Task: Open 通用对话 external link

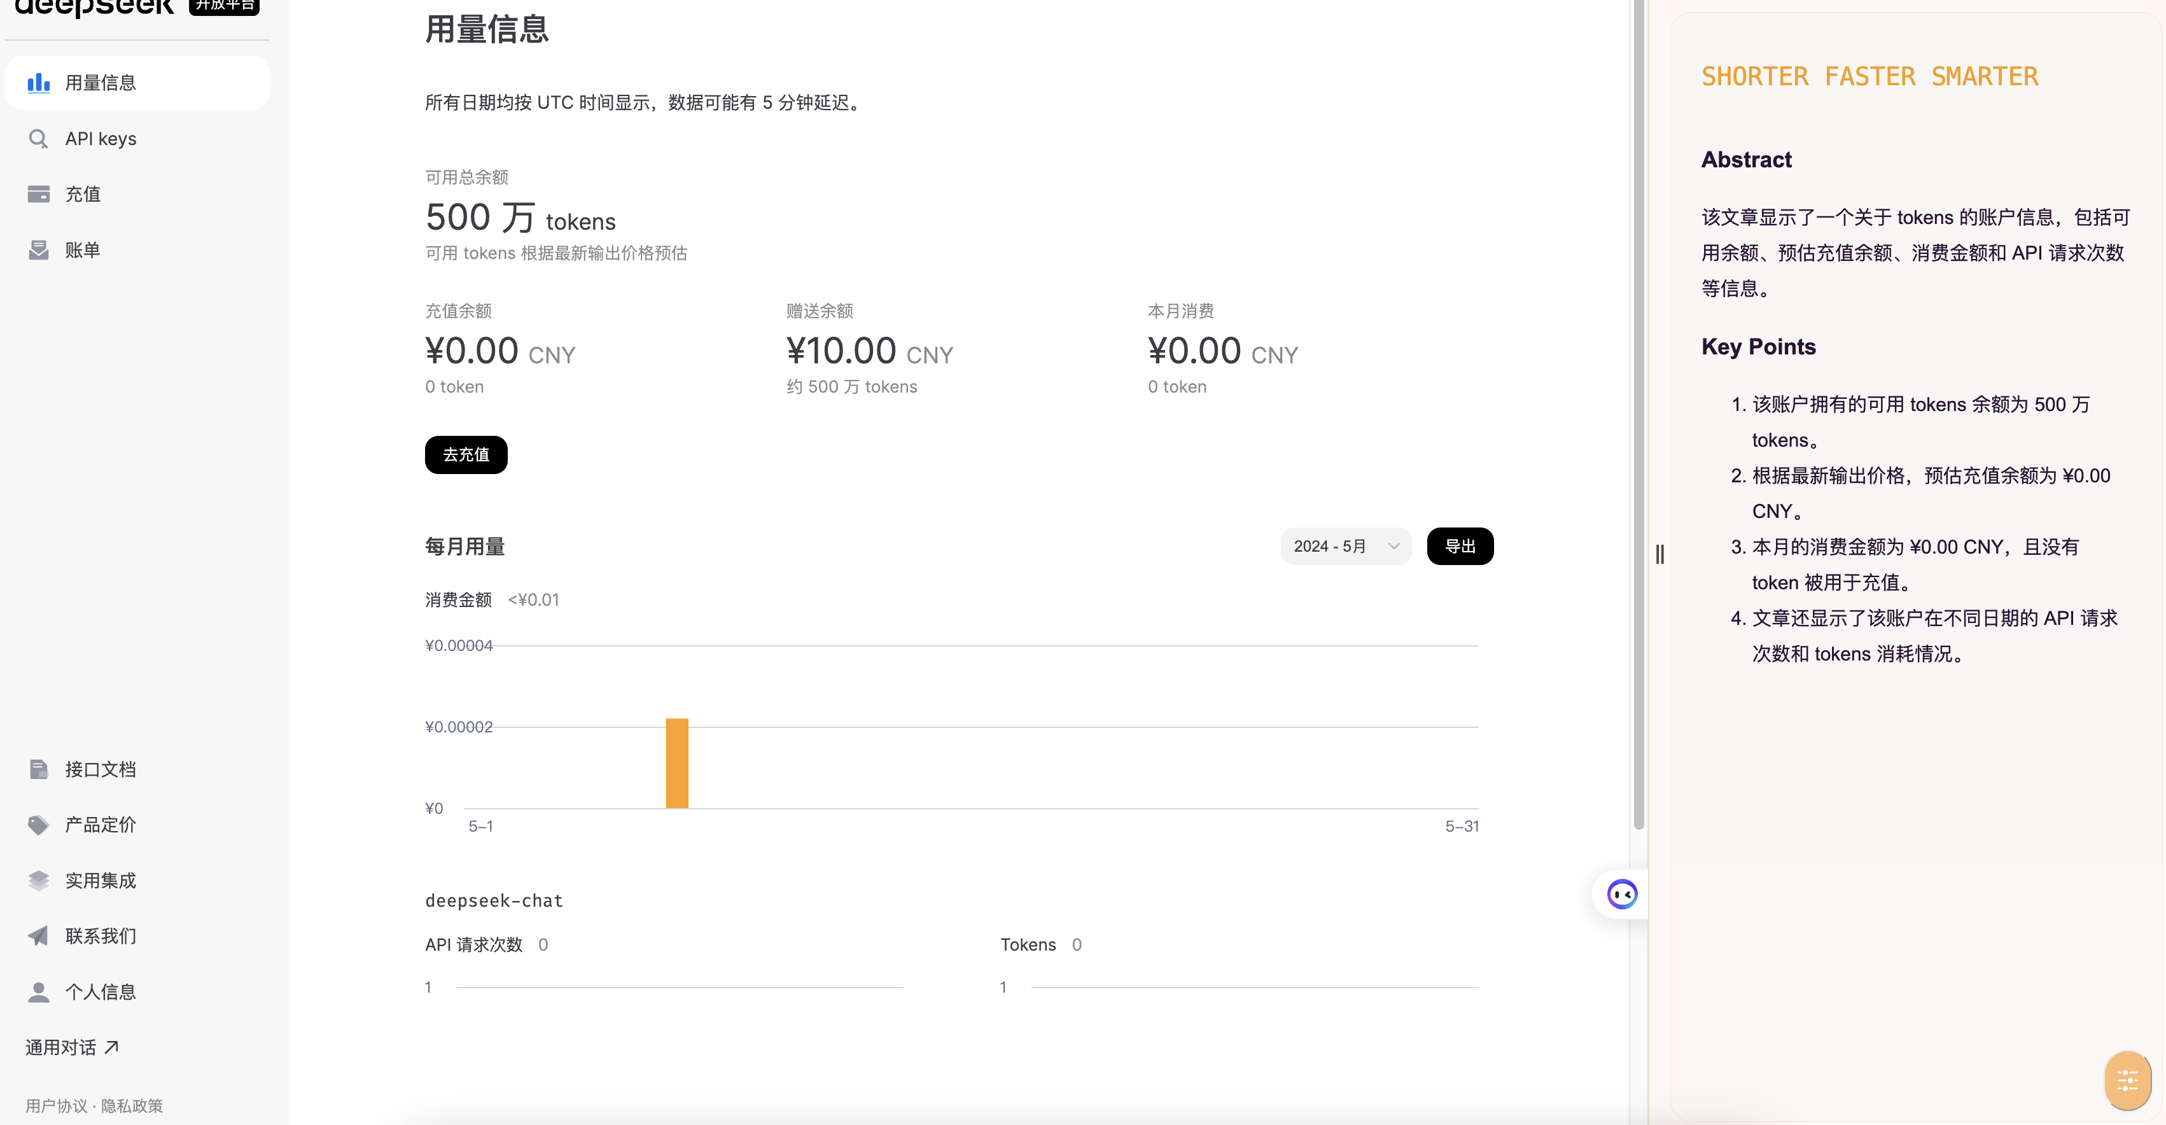Action: click(x=73, y=1047)
